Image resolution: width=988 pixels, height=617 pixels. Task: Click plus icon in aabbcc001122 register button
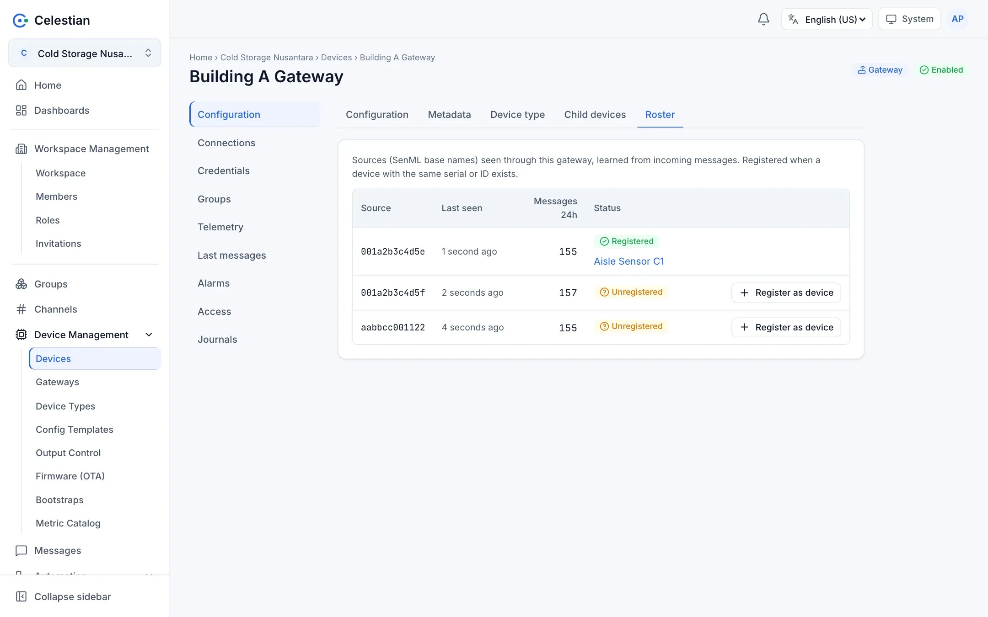pos(744,327)
